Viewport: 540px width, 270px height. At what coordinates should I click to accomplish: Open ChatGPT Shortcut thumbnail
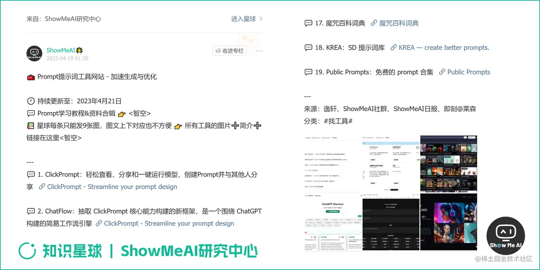(x=333, y=222)
